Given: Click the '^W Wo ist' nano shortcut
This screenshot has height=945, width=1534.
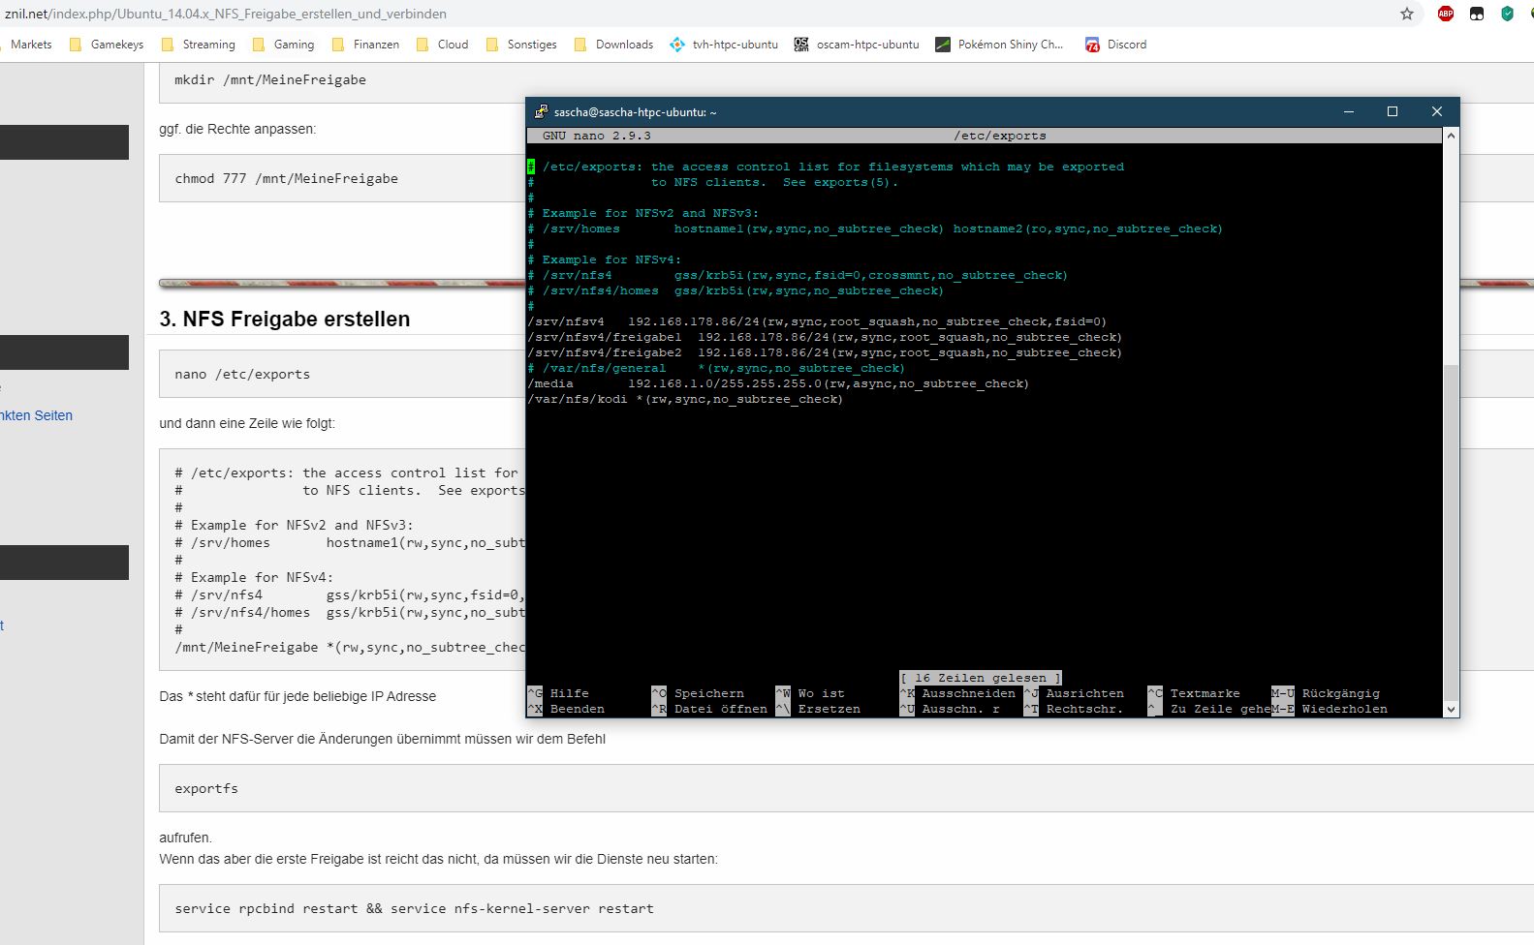Looking at the screenshot, I should [x=810, y=693].
